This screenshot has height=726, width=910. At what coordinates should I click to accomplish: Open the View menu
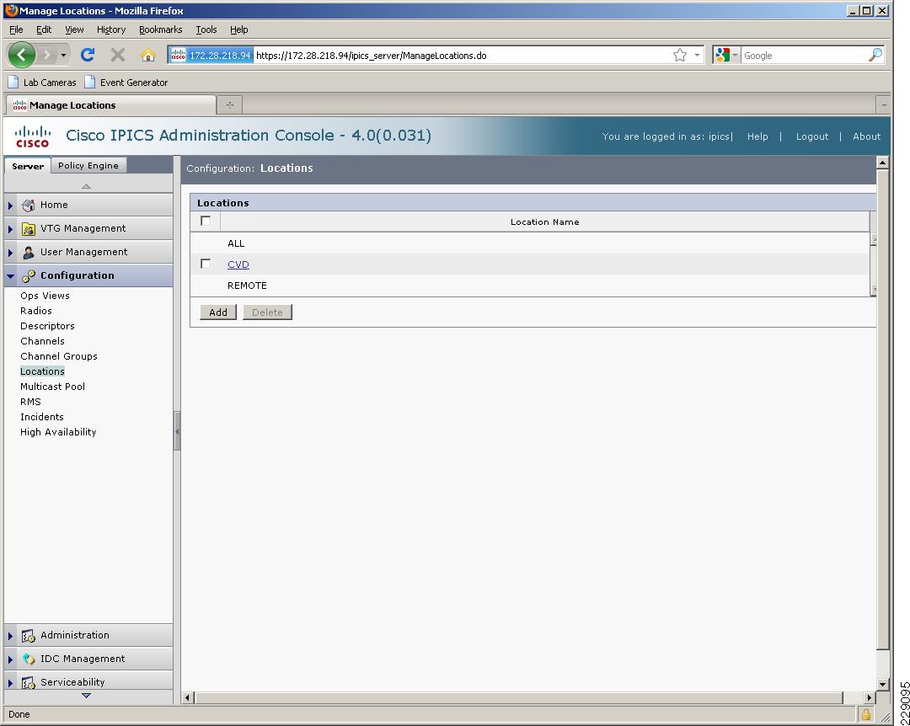coord(73,29)
